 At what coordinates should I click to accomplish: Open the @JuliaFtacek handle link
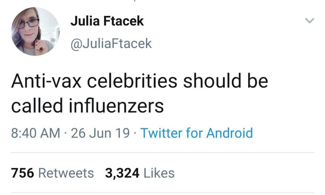(111, 43)
